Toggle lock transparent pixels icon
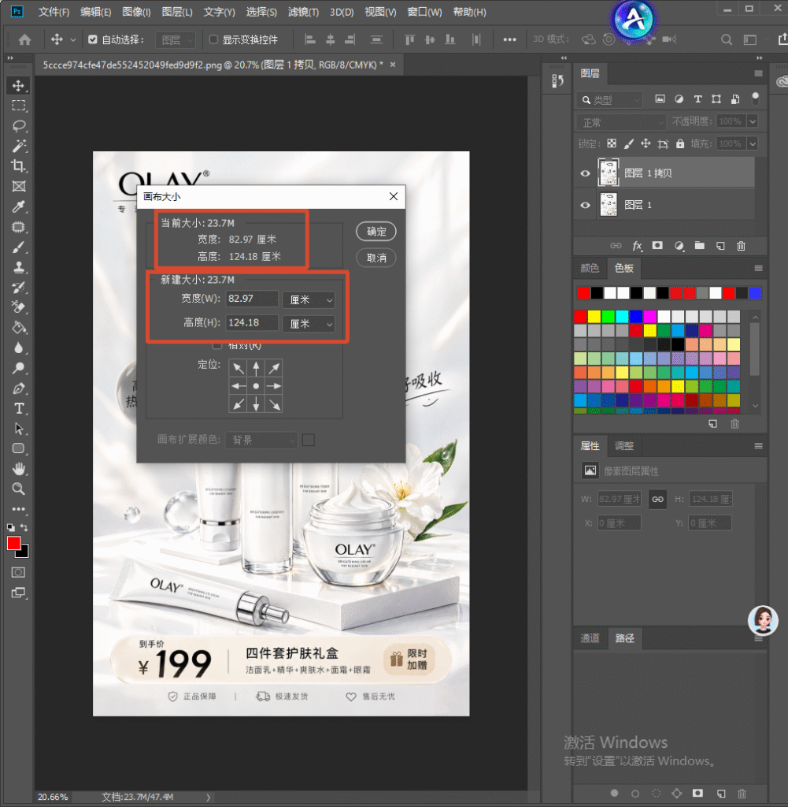Viewport: 788px width, 807px height. pyautogui.click(x=611, y=143)
